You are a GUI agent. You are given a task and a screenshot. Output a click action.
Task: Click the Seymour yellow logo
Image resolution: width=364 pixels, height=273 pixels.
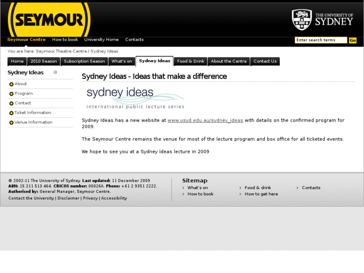coord(49,20)
